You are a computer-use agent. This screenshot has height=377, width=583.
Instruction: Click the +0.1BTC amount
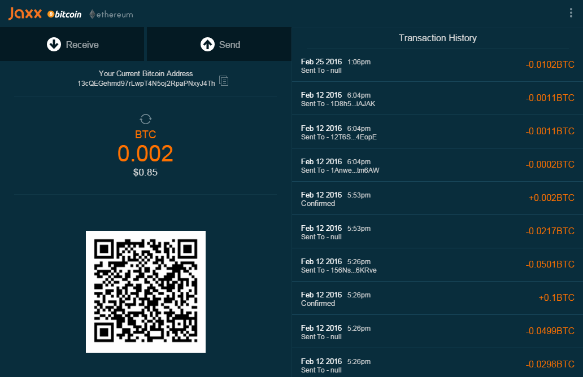coord(556,297)
